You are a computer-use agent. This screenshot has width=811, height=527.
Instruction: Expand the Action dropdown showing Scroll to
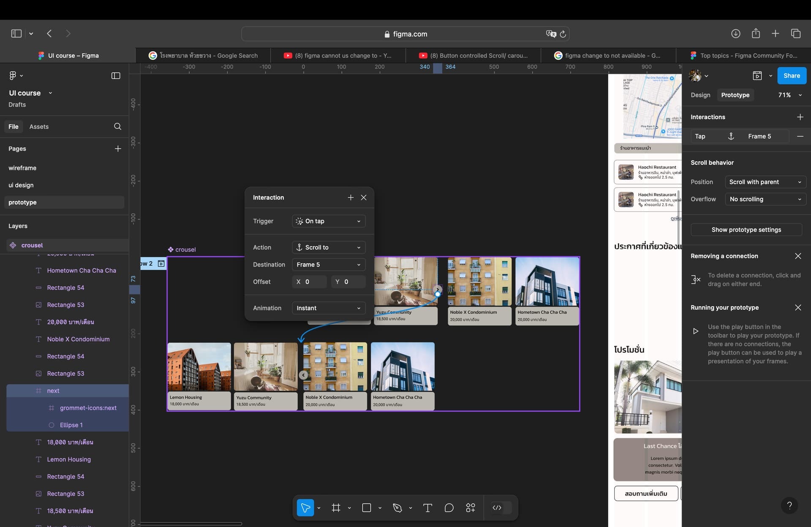tap(327, 247)
